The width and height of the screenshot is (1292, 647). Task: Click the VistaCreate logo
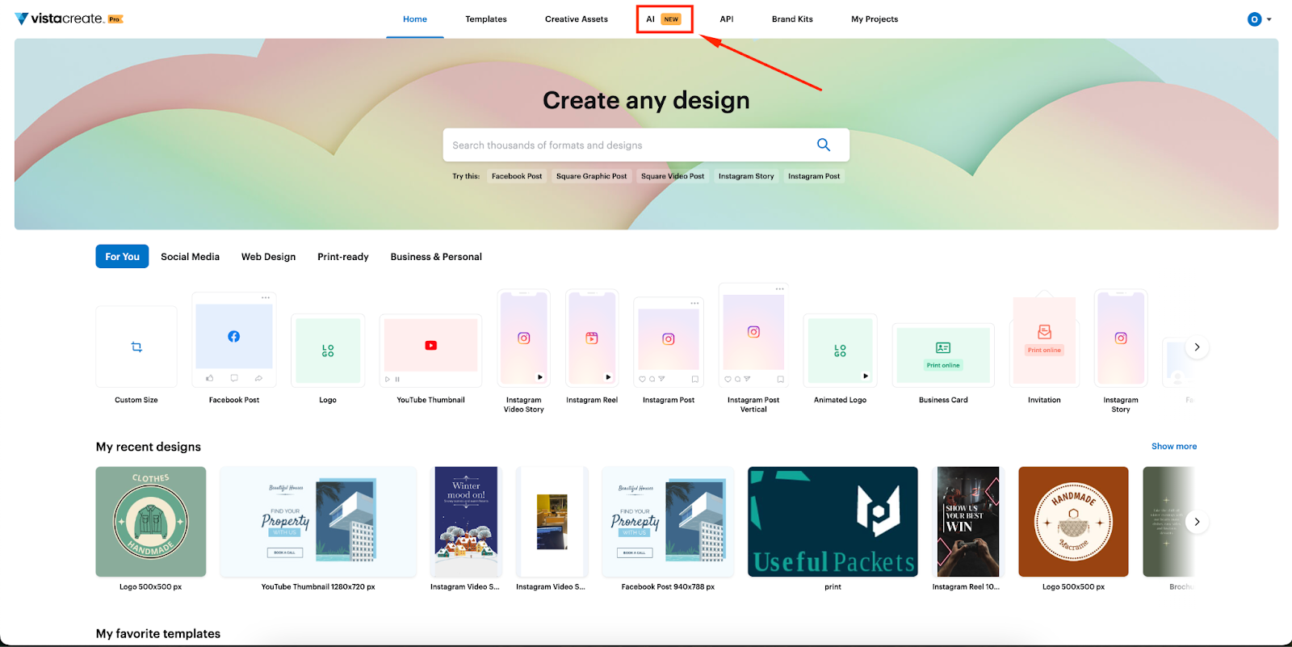(x=68, y=19)
